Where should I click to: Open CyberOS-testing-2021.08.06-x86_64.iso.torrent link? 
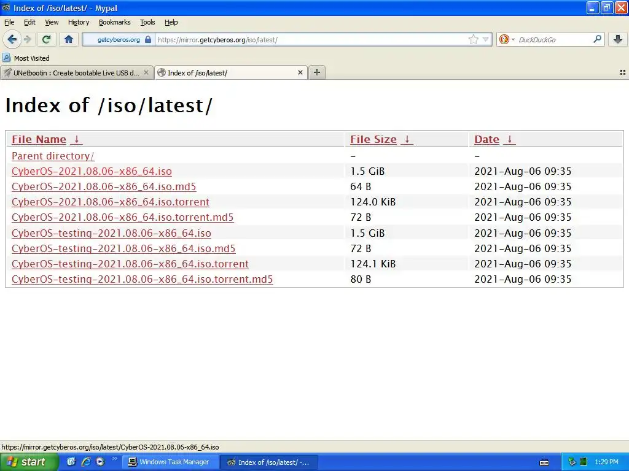(x=130, y=264)
